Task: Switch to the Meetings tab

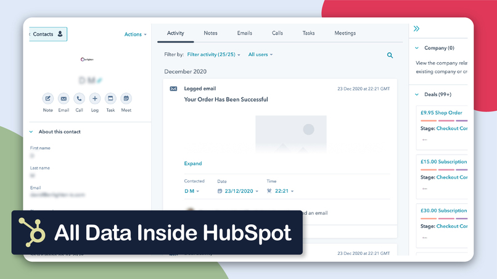Action: point(345,33)
